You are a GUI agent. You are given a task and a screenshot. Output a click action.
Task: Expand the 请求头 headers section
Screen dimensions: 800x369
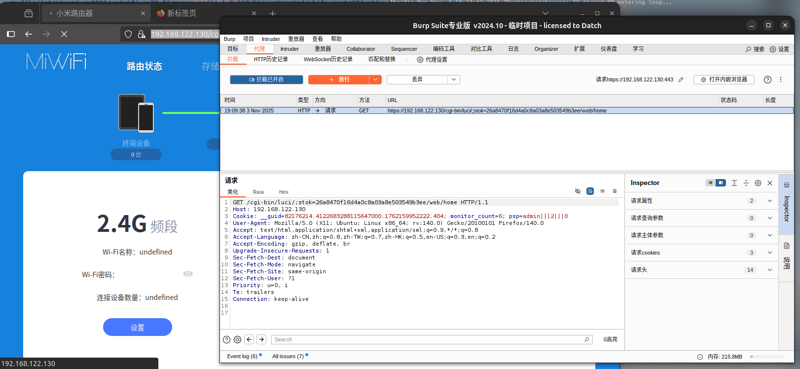click(x=769, y=270)
